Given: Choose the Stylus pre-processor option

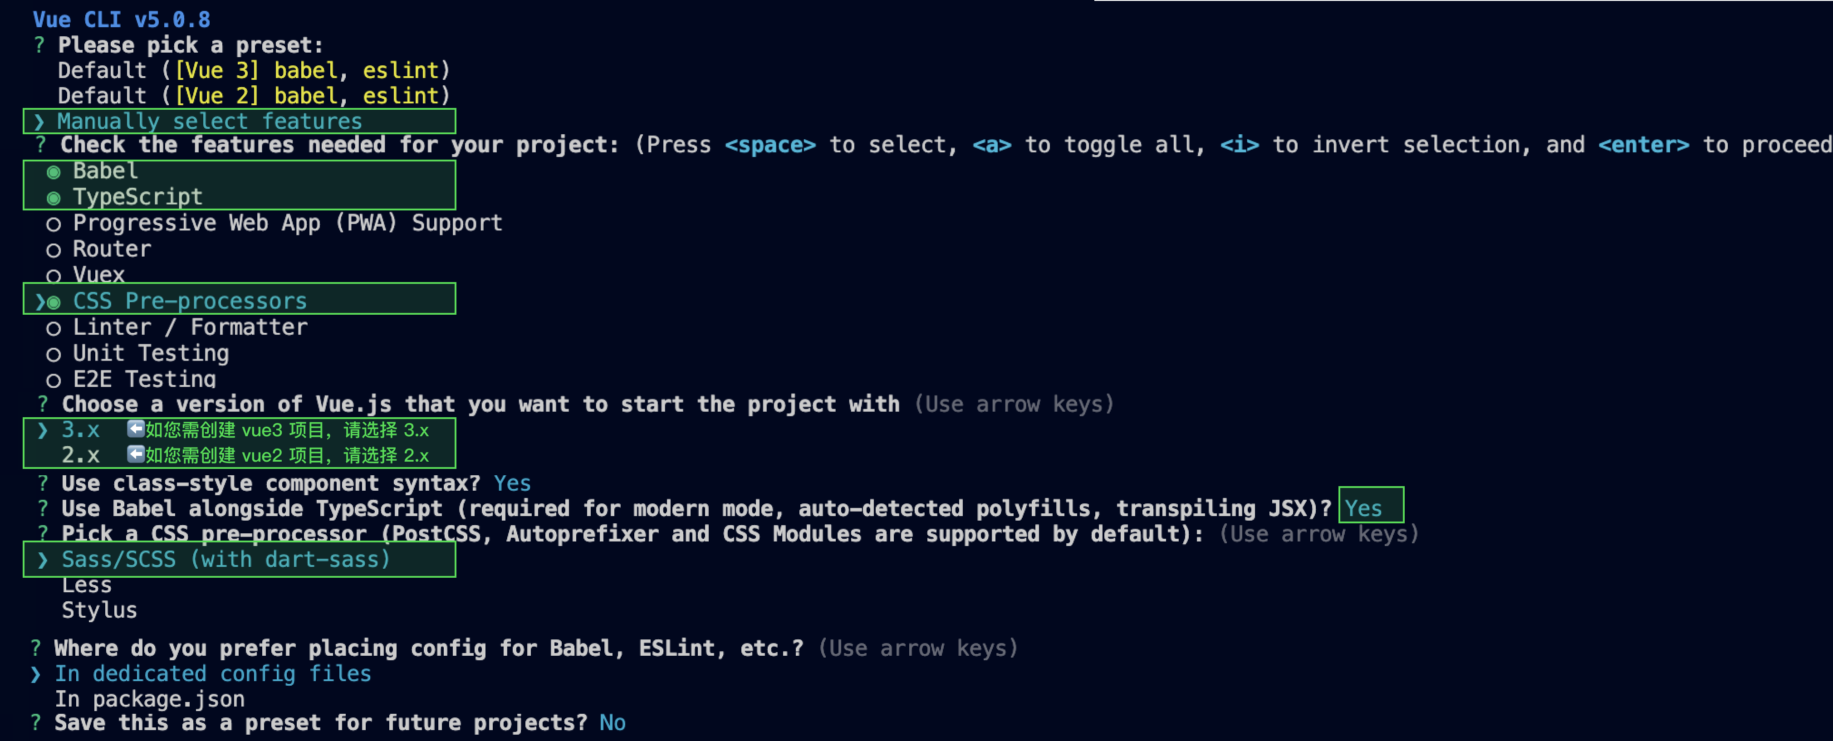Looking at the screenshot, I should click(100, 611).
